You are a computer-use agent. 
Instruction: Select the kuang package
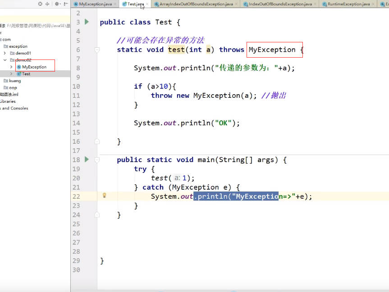(x=15, y=81)
